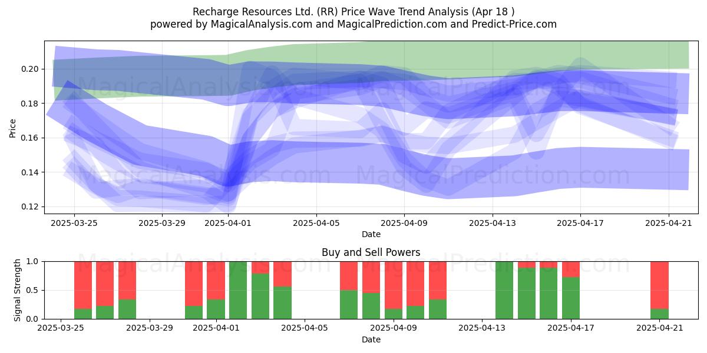Screen dimensions: 707x353
Task: Click the 0.5 tick on the signal strength axis
Action: pyautogui.click(x=33, y=290)
